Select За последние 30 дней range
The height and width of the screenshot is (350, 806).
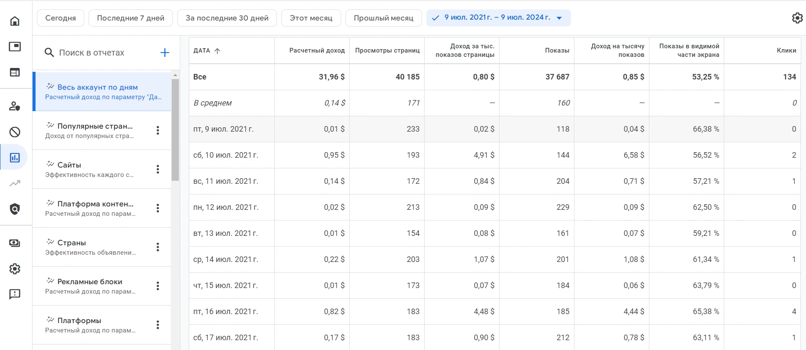click(x=227, y=18)
